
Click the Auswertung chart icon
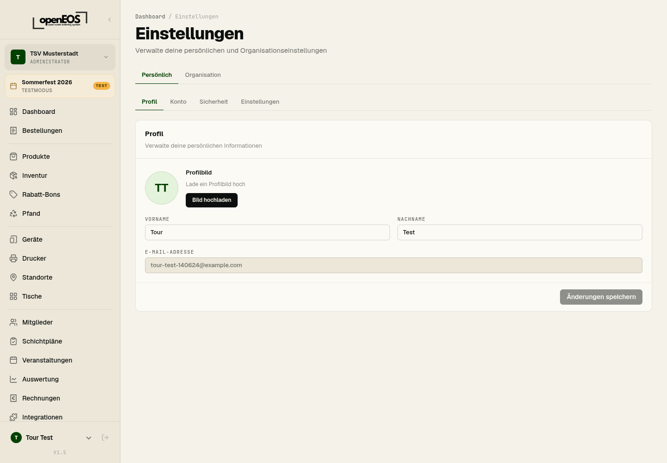point(13,379)
